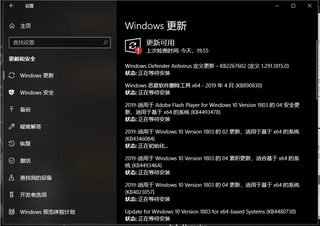
Task: Click the 恢复 history clock icon
Action: pos(12,143)
